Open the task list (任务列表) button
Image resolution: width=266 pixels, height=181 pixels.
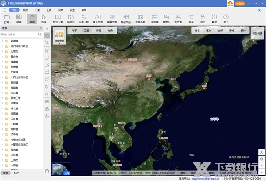click(257, 33)
